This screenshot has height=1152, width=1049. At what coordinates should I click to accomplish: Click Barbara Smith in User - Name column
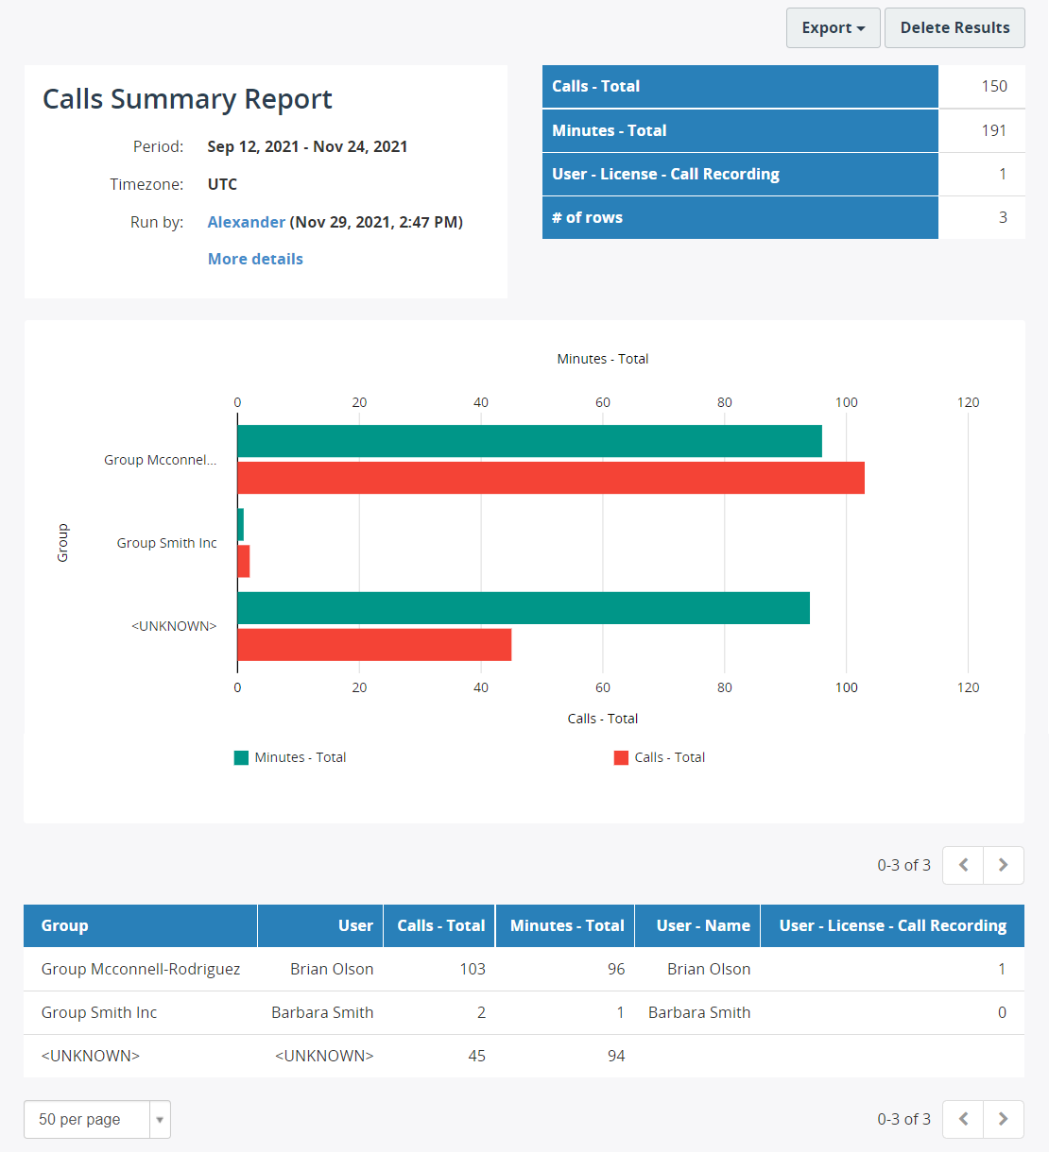pos(699,1012)
